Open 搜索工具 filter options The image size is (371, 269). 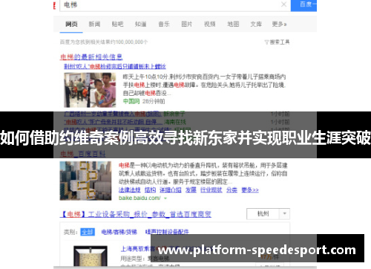click(280, 42)
